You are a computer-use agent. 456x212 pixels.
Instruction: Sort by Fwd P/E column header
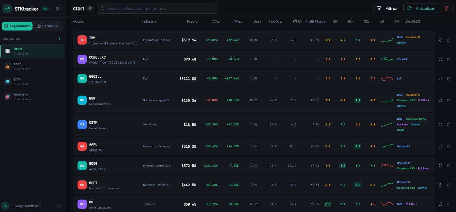click(x=274, y=22)
